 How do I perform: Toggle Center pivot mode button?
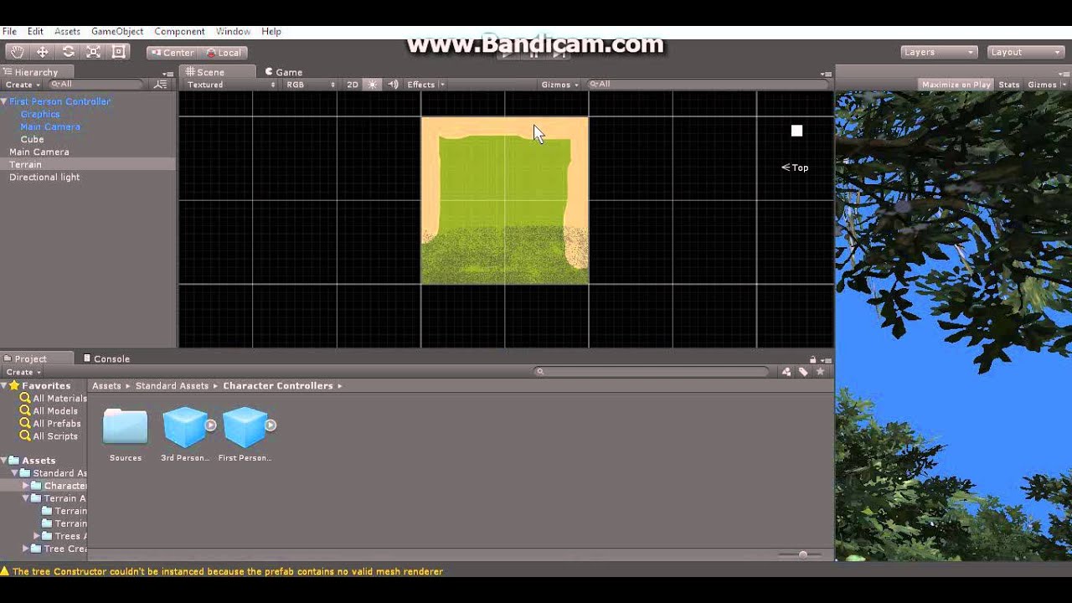(173, 53)
